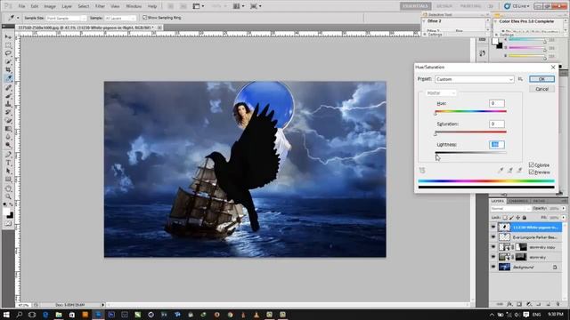Select the Crop tool
The height and width of the screenshot is (320, 570).
pyautogui.click(x=8, y=69)
